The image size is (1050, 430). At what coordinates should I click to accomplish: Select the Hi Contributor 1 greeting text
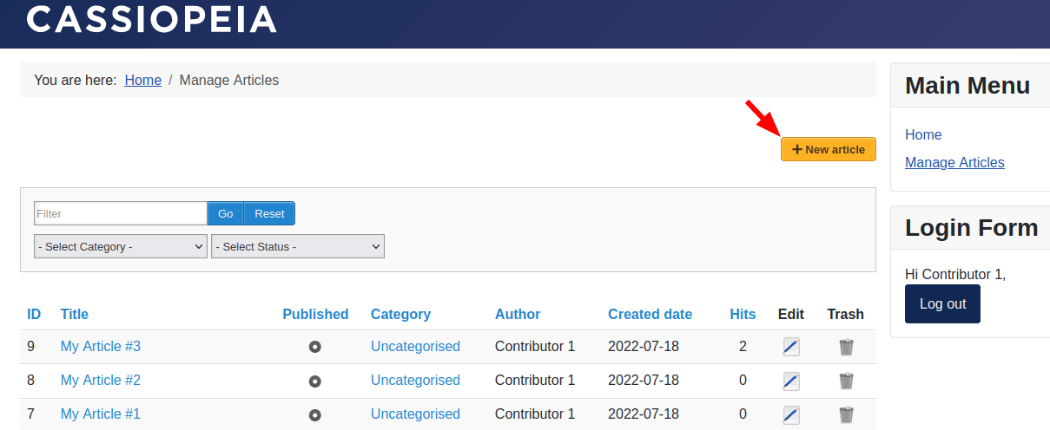(x=955, y=274)
